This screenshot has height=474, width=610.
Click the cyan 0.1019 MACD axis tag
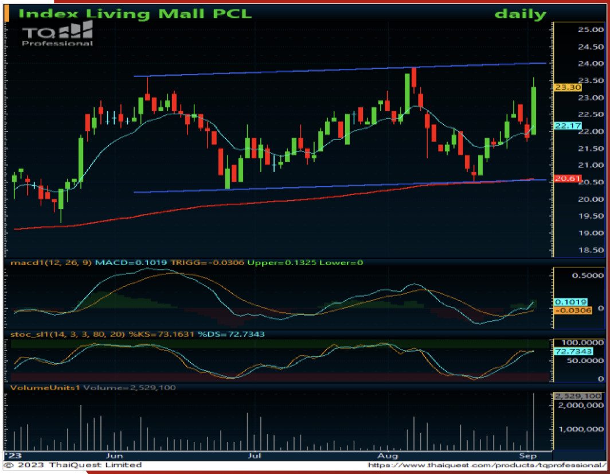(570, 302)
